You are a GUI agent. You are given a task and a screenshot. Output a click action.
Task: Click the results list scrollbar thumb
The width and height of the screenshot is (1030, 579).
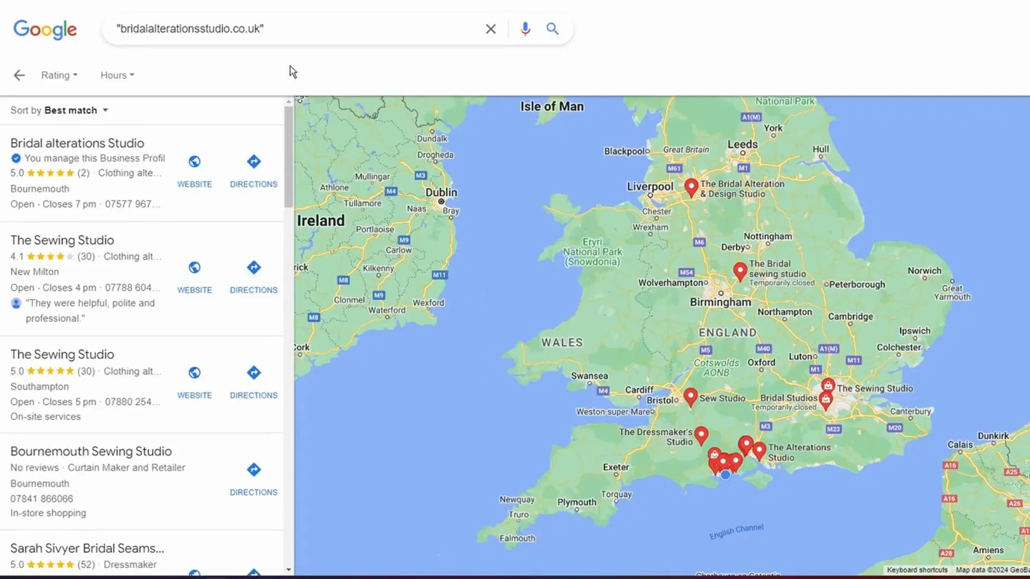[289, 157]
